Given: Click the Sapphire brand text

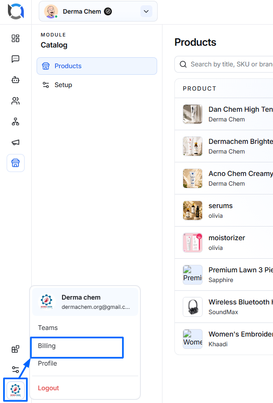Looking at the screenshot, I should 221,280.
